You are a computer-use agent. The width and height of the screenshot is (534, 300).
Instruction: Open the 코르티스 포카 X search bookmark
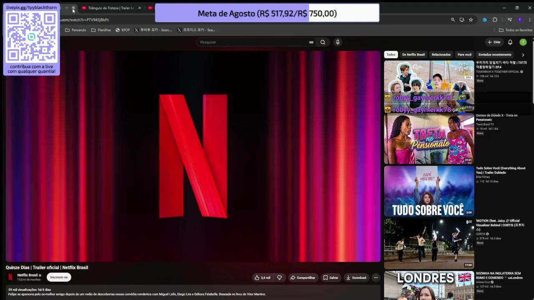click(x=196, y=30)
